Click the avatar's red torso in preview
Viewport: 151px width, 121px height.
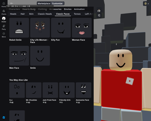[122, 90]
